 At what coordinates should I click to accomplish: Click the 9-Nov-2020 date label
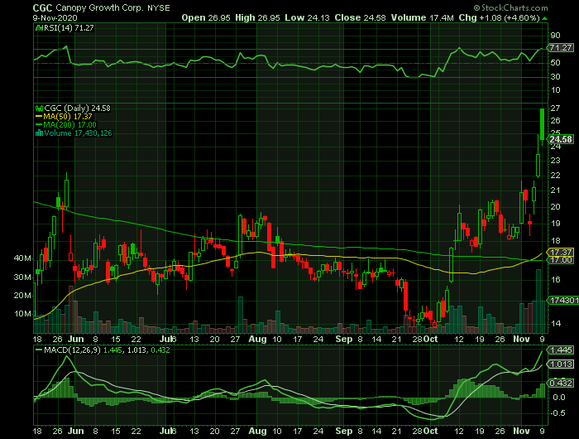tap(55, 17)
